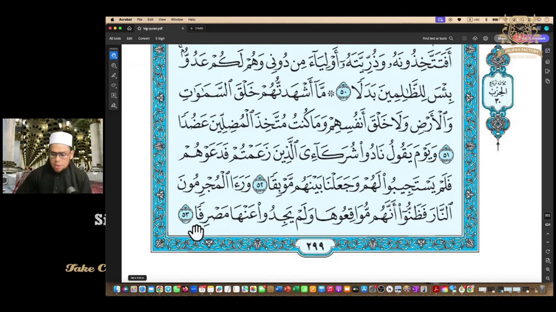556x312 pixels.
Task: Open the page thumbnails panel in right sidebar
Action: tap(548, 81)
